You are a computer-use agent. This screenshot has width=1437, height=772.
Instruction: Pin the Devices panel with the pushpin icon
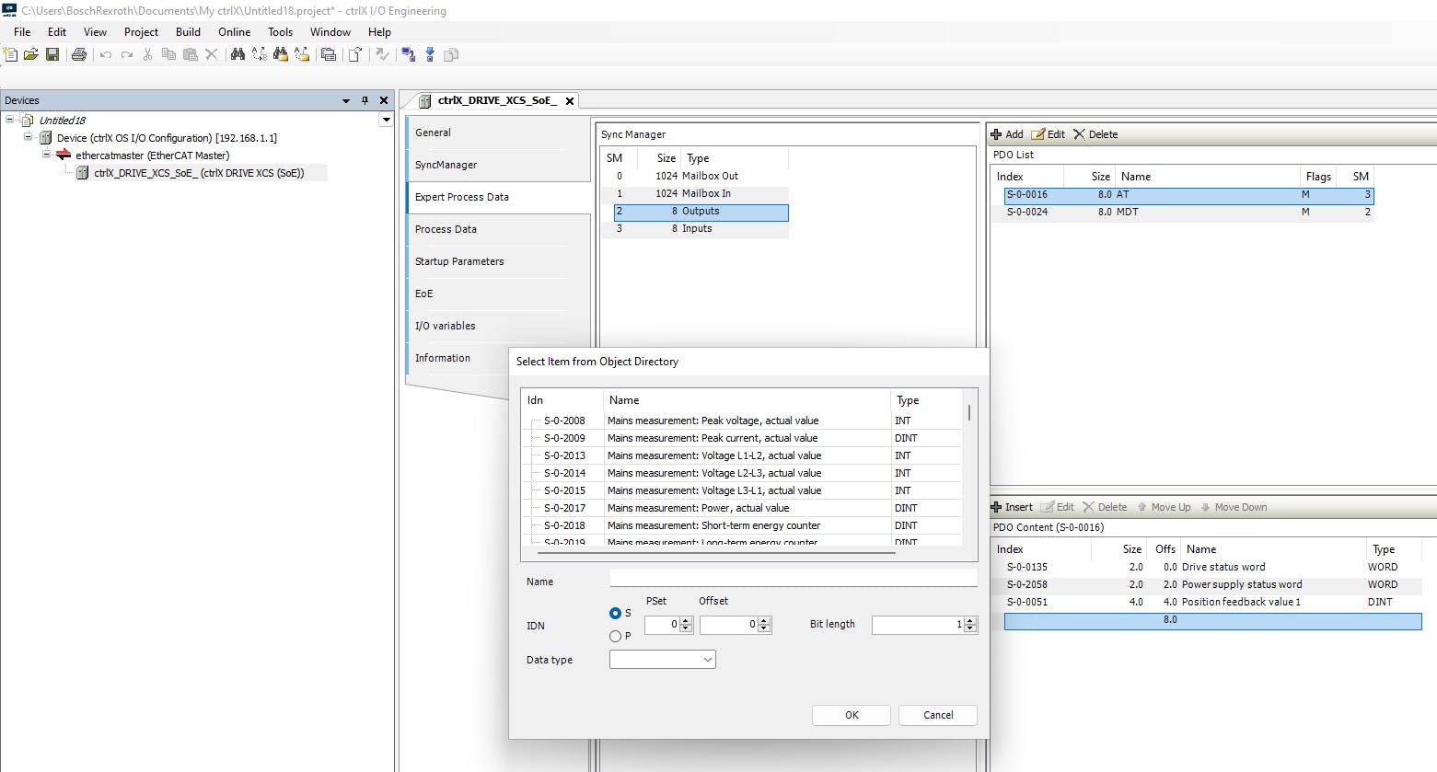365,100
